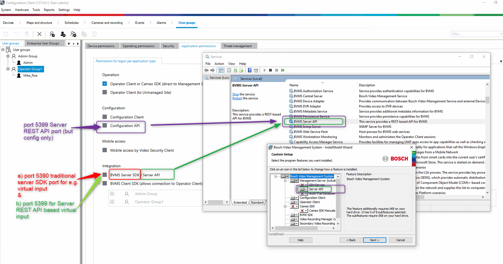
Task: Click the Restart the service link
Action: [x=237, y=98]
